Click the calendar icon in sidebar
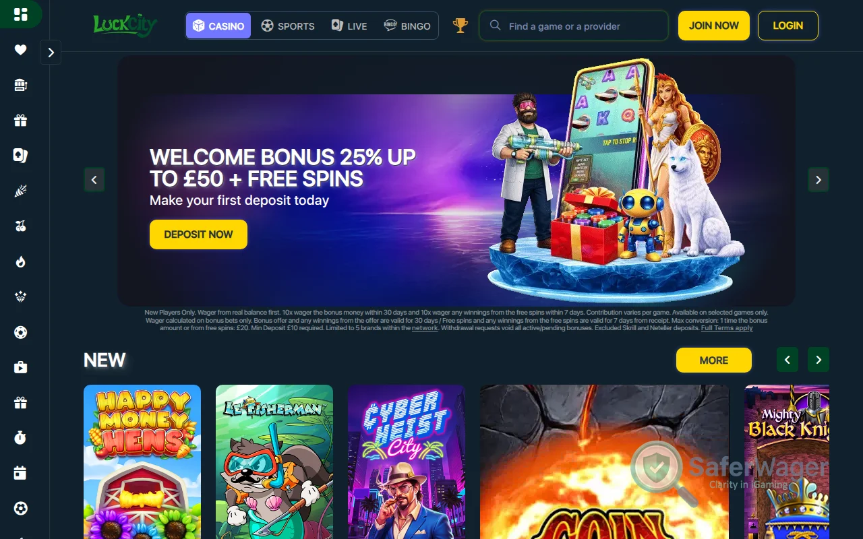Image resolution: width=863 pixels, height=539 pixels. point(20,473)
